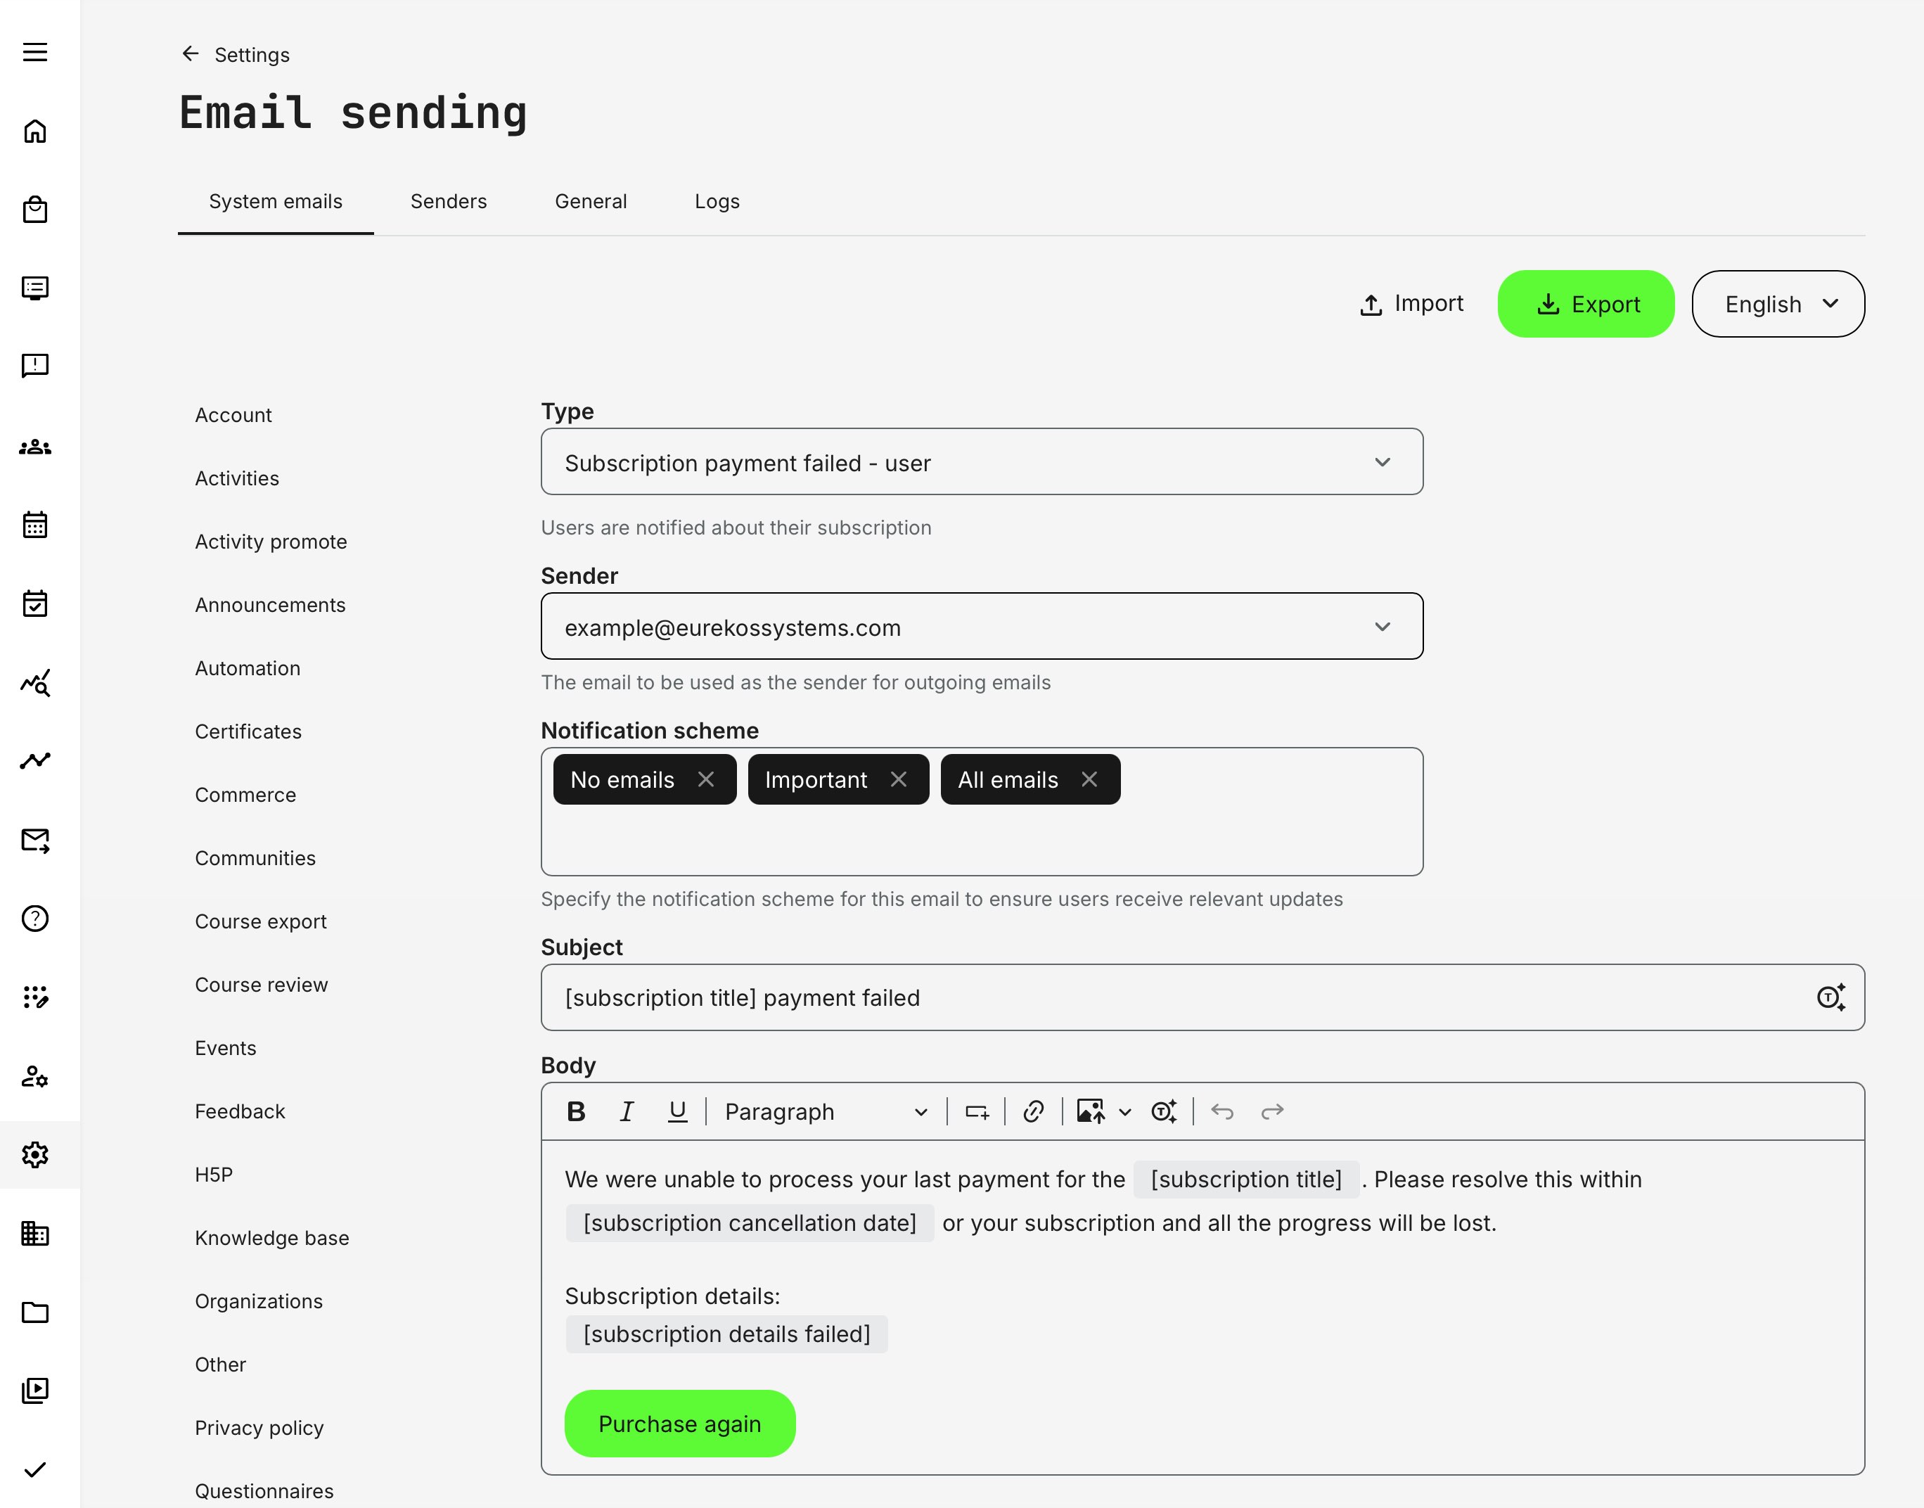This screenshot has height=1508, width=1924.
Task: Click the insert-variable icon in Subject field
Action: [1830, 997]
